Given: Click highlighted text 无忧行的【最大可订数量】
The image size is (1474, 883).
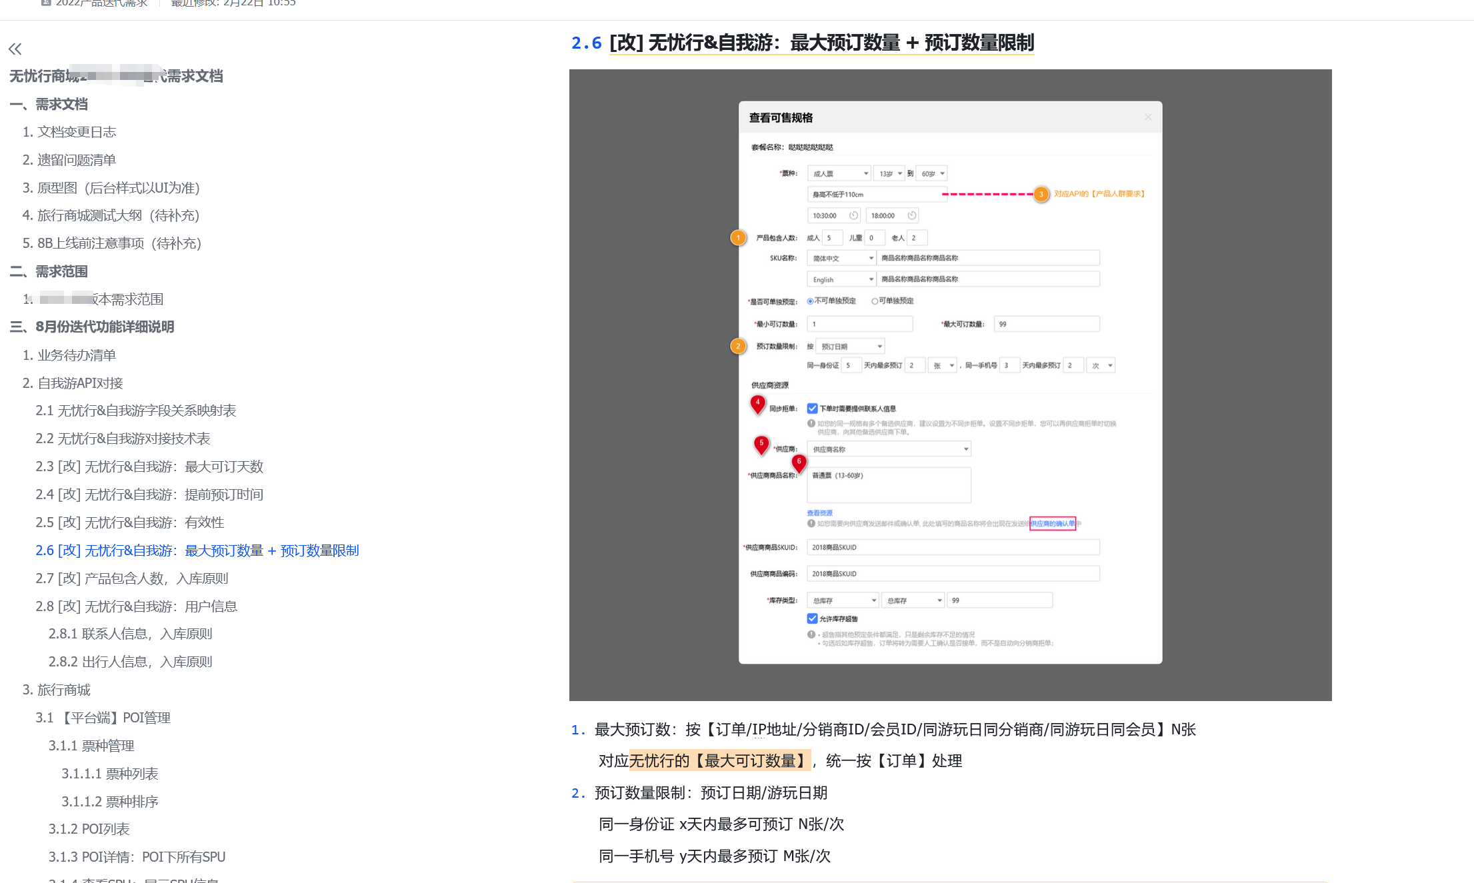Looking at the screenshot, I should coord(720,760).
